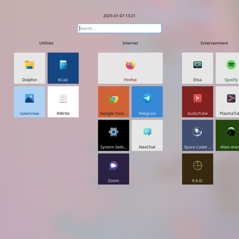Viewport: 239px width, 239px height.
Task: Open the Spotify tile
Action: click(x=228, y=68)
